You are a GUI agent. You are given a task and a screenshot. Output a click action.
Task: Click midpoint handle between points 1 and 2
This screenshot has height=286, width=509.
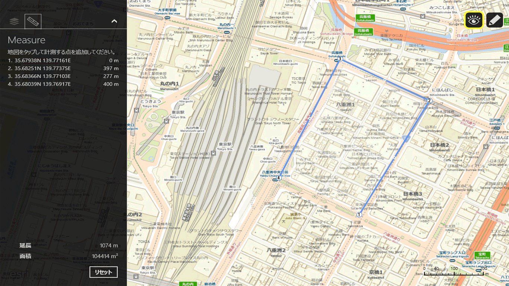click(x=394, y=158)
